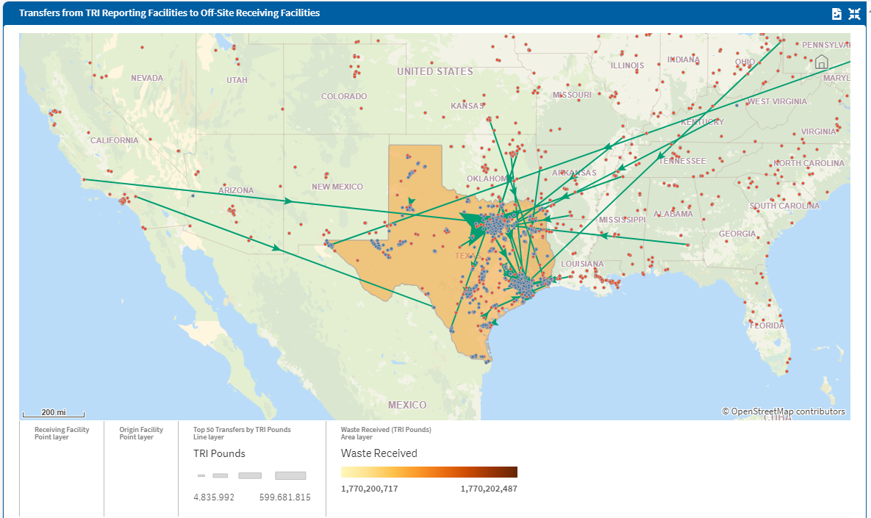This screenshot has width=871, height=518.
Task: Click the largest TRI Pounds size symbol
Action: tap(290, 475)
